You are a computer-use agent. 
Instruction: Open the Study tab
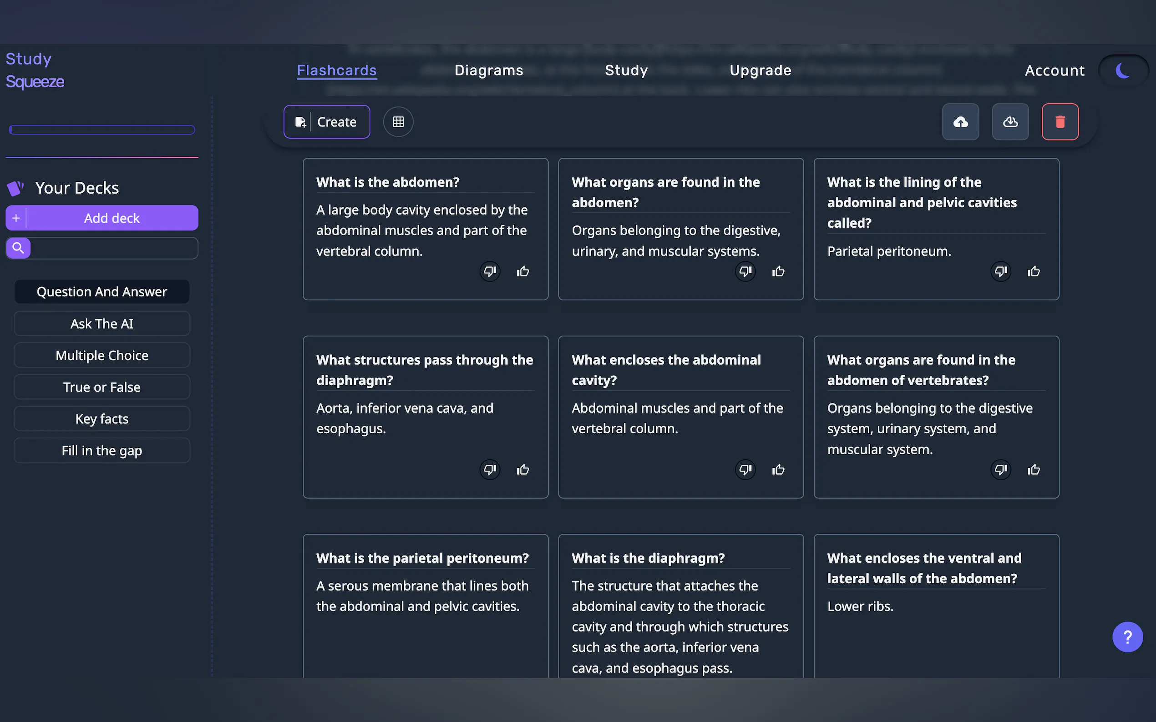(x=626, y=70)
